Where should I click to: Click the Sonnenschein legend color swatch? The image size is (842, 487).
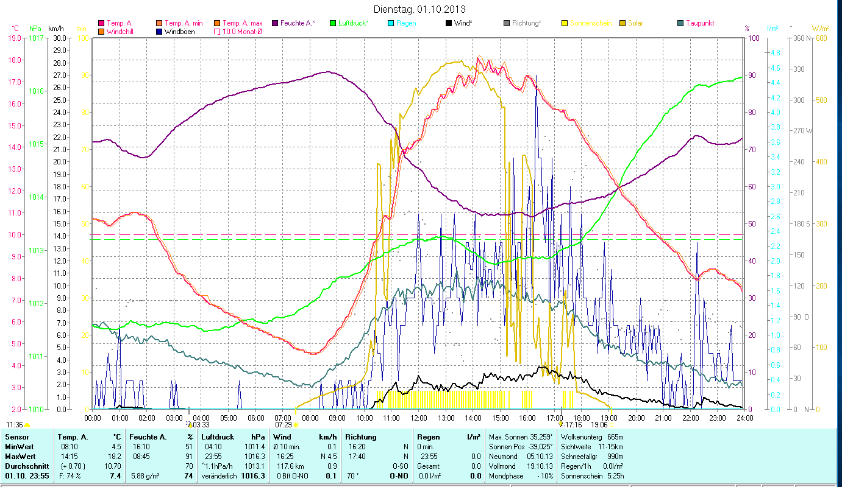[x=564, y=23]
